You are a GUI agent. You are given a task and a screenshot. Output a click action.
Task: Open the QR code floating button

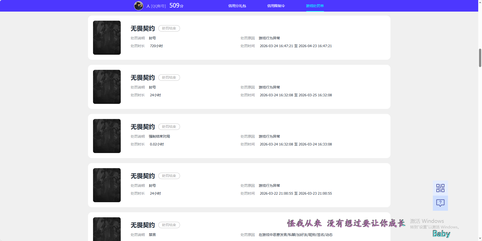click(x=440, y=188)
